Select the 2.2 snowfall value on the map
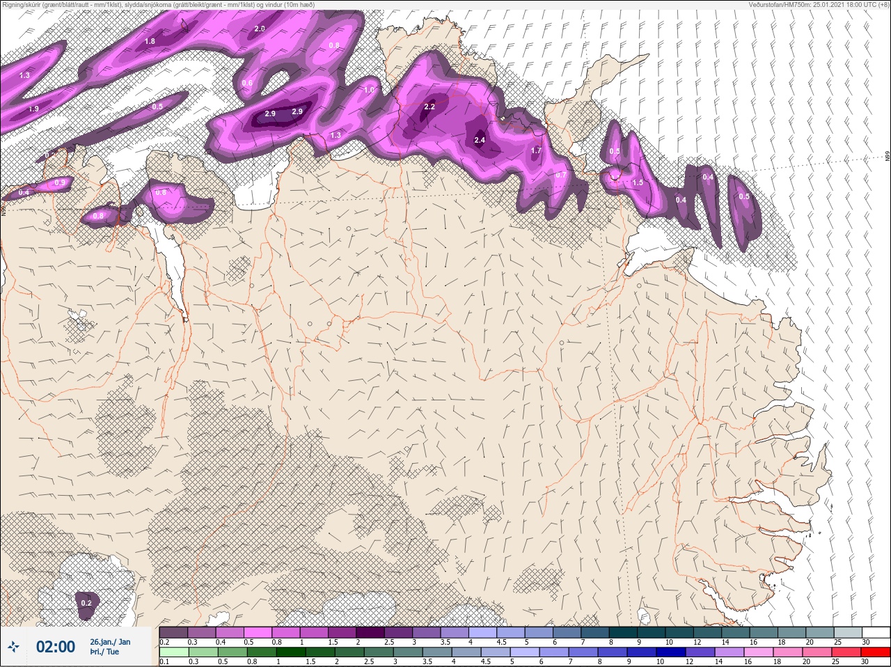The image size is (891, 667). (x=429, y=107)
